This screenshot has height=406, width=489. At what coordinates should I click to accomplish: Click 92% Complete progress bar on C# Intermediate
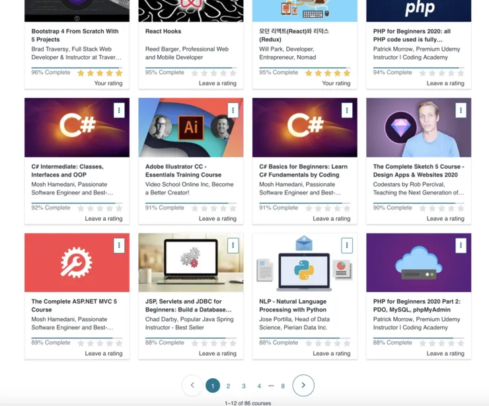click(77, 203)
